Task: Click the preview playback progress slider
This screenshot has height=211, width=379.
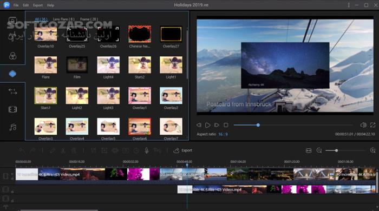Action: (x=293, y=125)
